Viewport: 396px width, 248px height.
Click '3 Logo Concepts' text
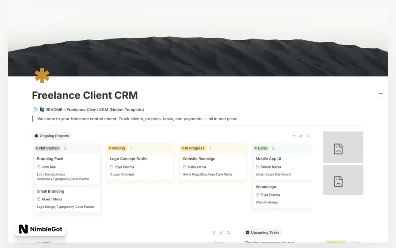[122, 174]
